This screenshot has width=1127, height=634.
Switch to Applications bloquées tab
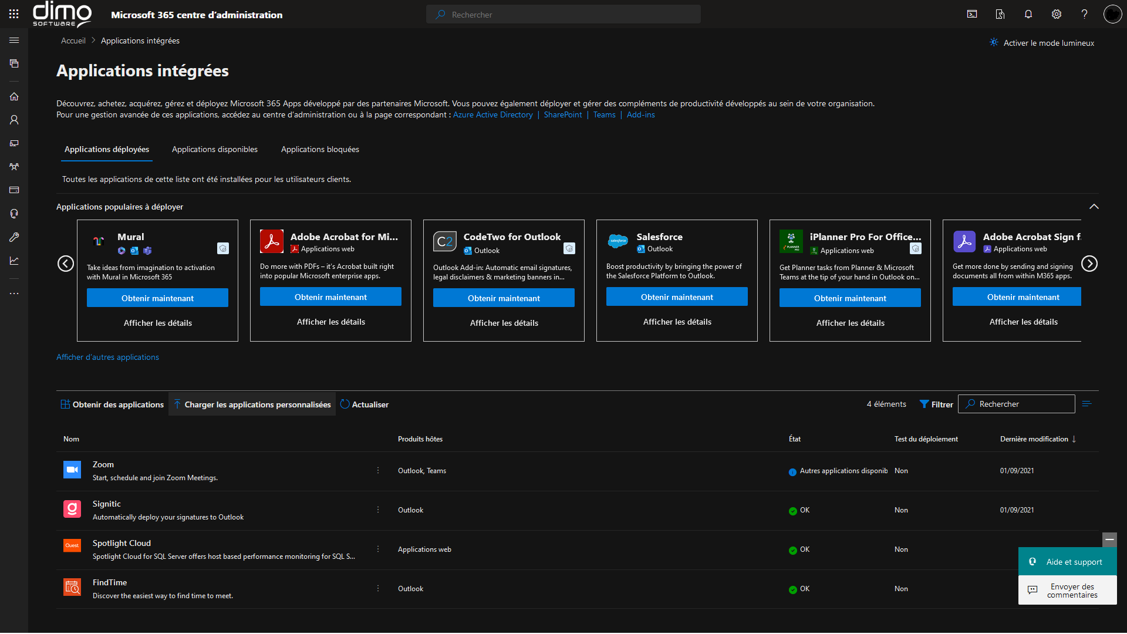point(319,150)
